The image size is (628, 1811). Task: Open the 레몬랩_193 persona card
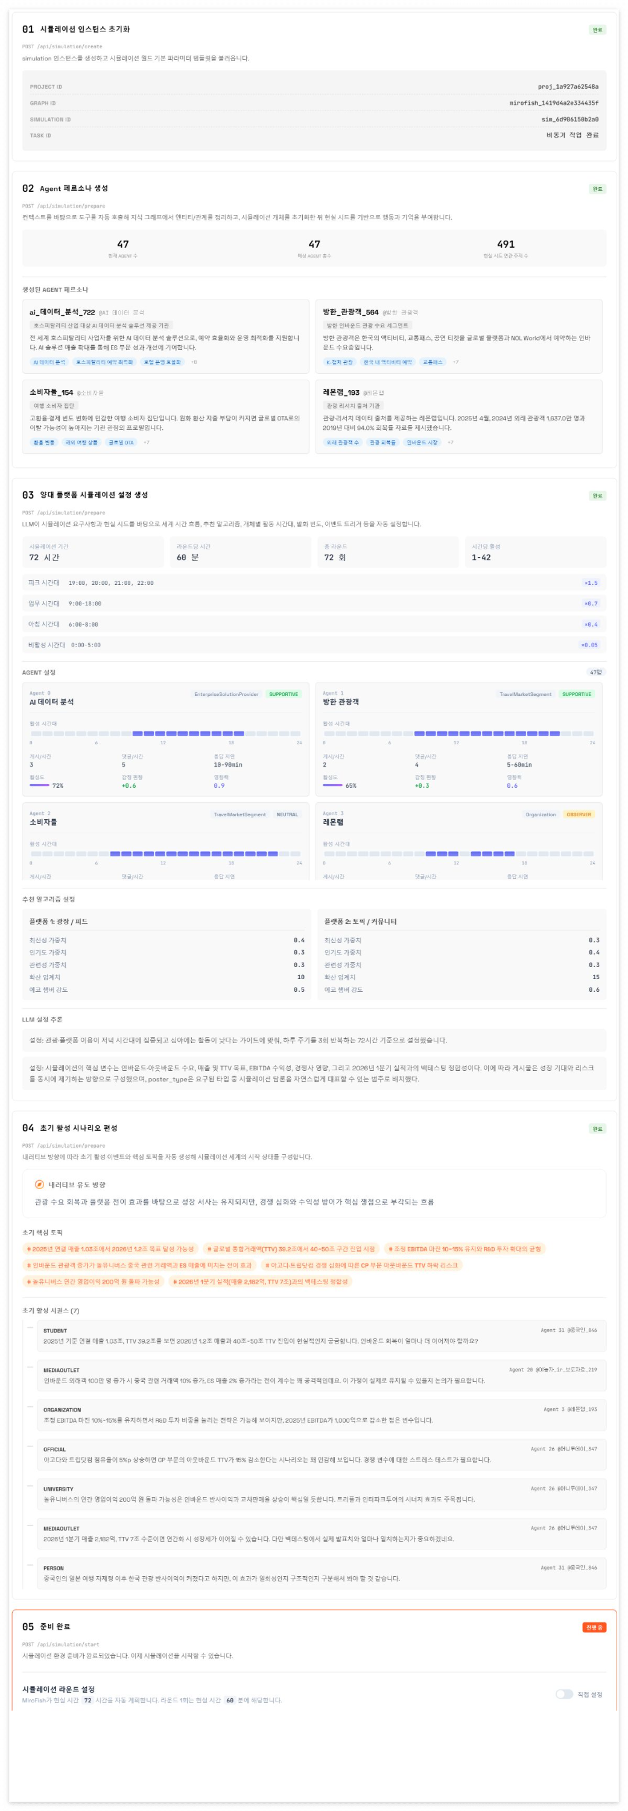tap(458, 417)
